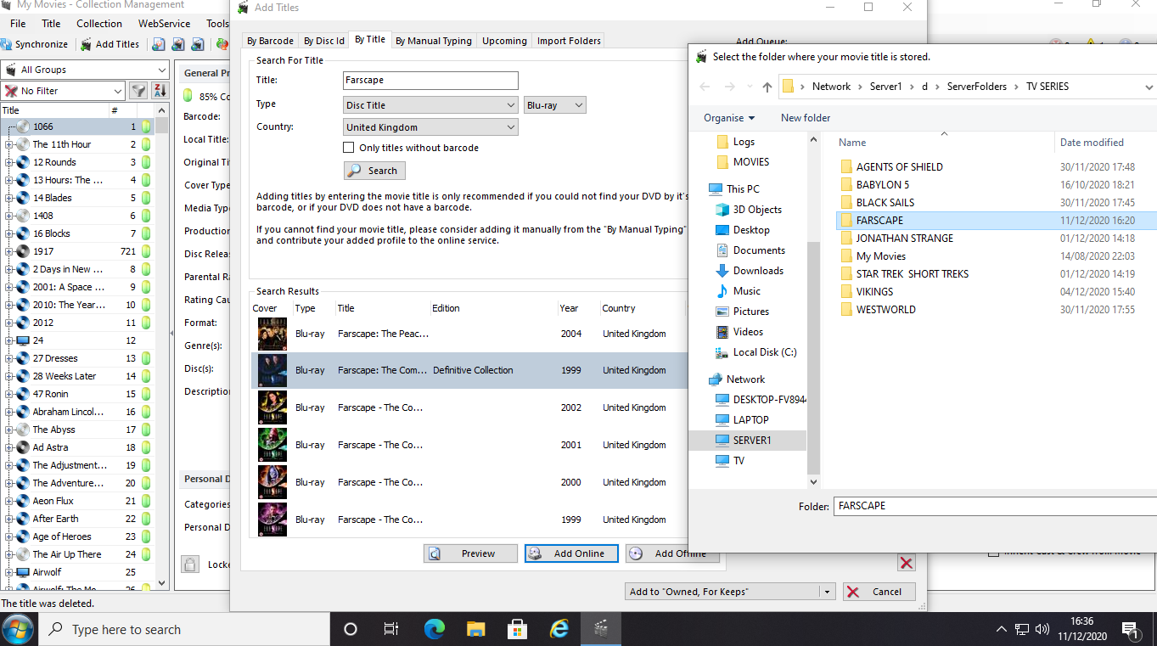1157x646 pixels.
Task: Open the No Filter dropdown
Action: 64,91
